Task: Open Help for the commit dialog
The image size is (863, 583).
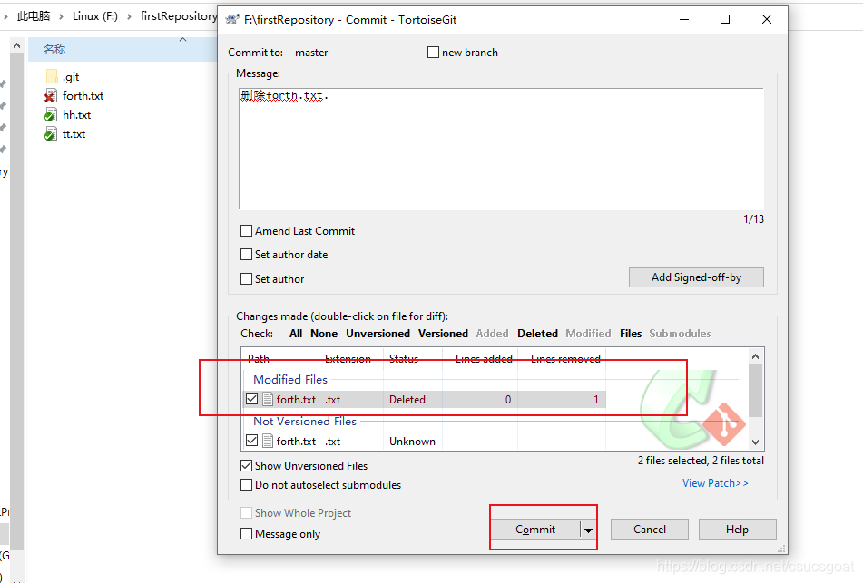Action: [737, 530]
